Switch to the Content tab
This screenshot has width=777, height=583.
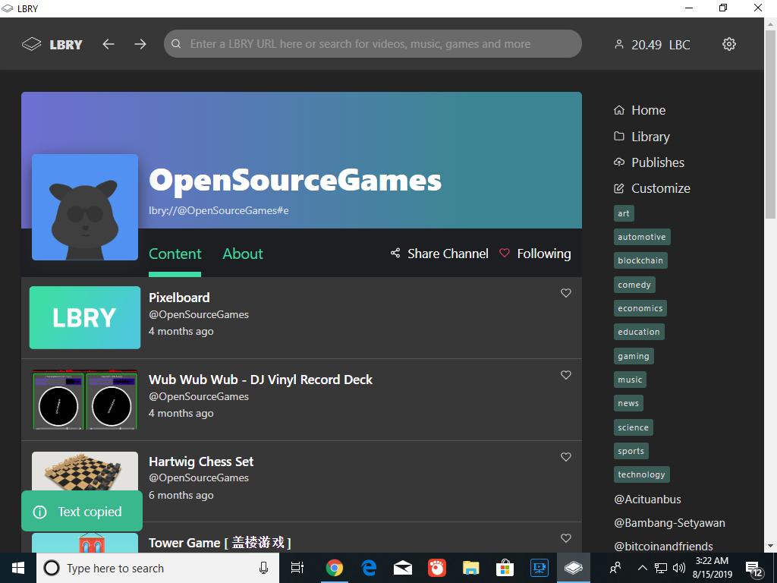[175, 254]
